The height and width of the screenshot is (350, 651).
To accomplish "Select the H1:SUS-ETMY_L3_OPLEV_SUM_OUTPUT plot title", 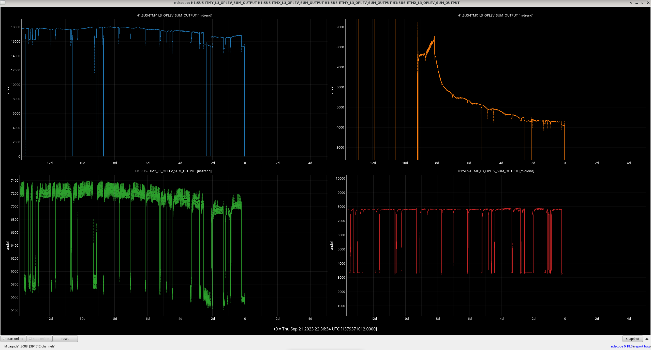I will pyautogui.click(x=173, y=171).
